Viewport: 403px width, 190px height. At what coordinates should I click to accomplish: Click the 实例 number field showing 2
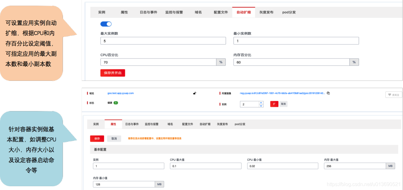pyautogui.click(x=249, y=104)
